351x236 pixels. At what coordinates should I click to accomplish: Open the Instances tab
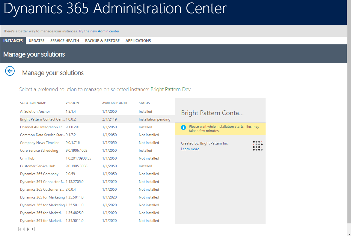[x=13, y=40]
